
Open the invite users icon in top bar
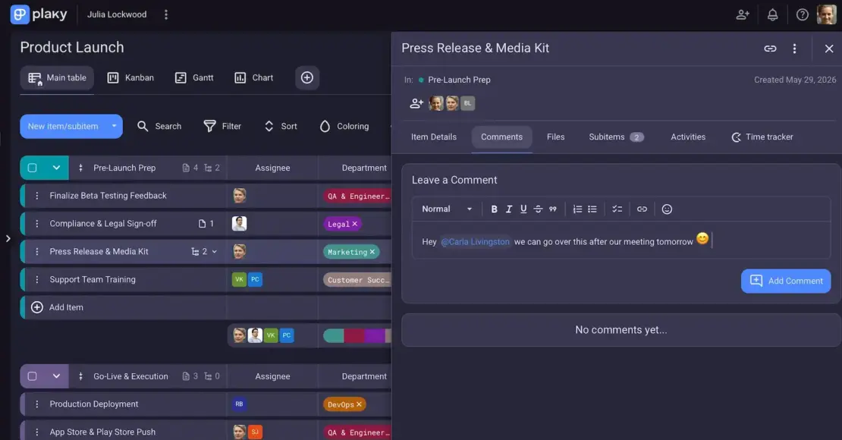pyautogui.click(x=743, y=14)
